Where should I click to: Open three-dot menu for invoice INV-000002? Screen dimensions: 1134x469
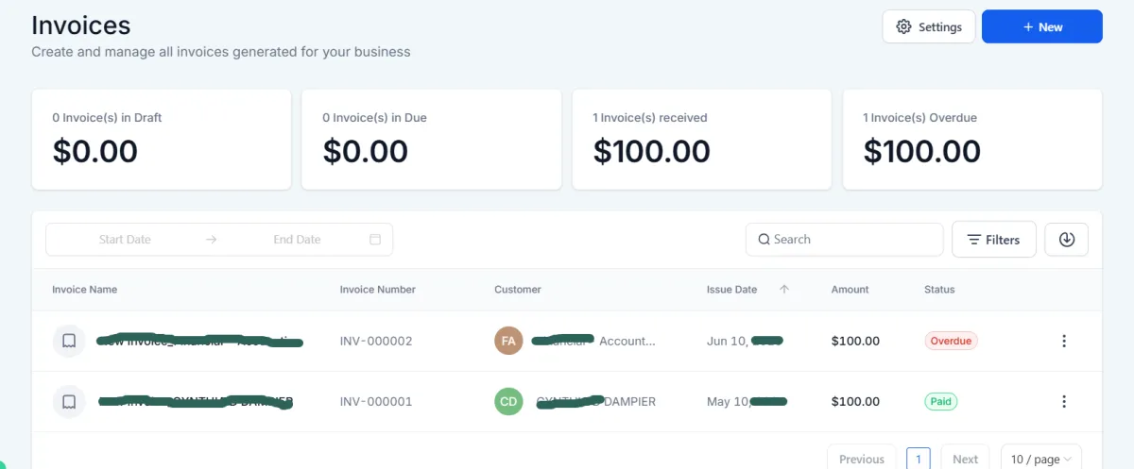(x=1064, y=342)
